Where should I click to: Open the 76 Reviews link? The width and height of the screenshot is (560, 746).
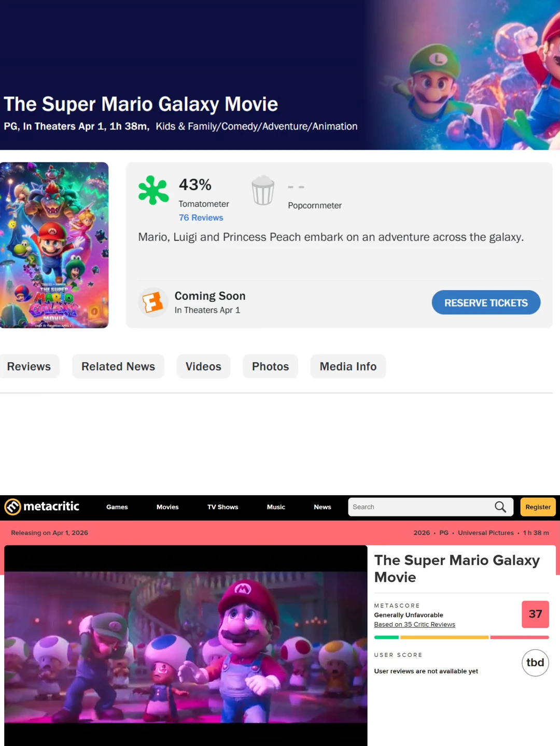201,218
